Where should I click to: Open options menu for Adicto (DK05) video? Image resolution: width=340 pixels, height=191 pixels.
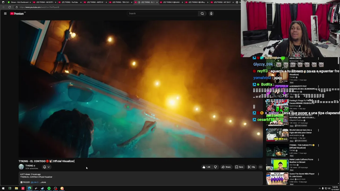318,58
